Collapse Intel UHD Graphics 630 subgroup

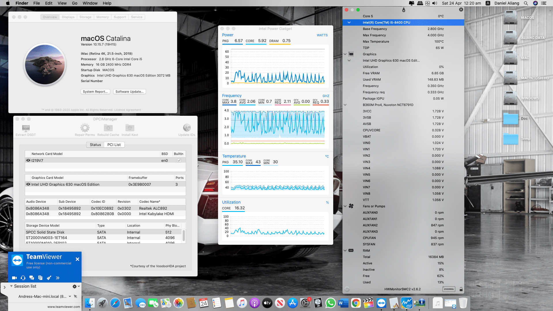[349, 60]
